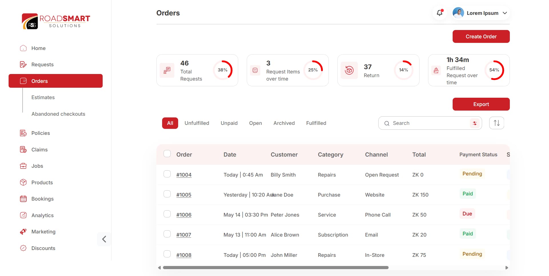This screenshot has height=276, width=549.
Task: Collapse the sidebar with the chevron
Action: click(104, 239)
